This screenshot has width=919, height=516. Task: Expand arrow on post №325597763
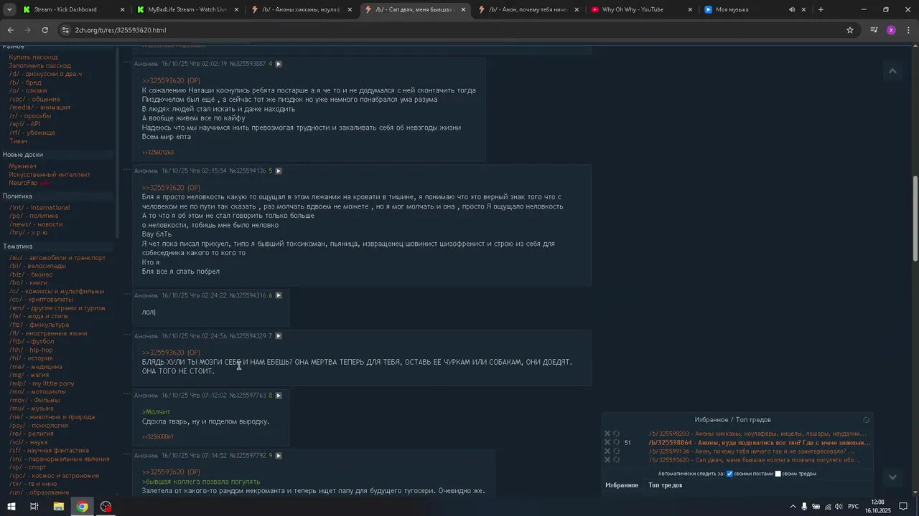[x=279, y=395]
